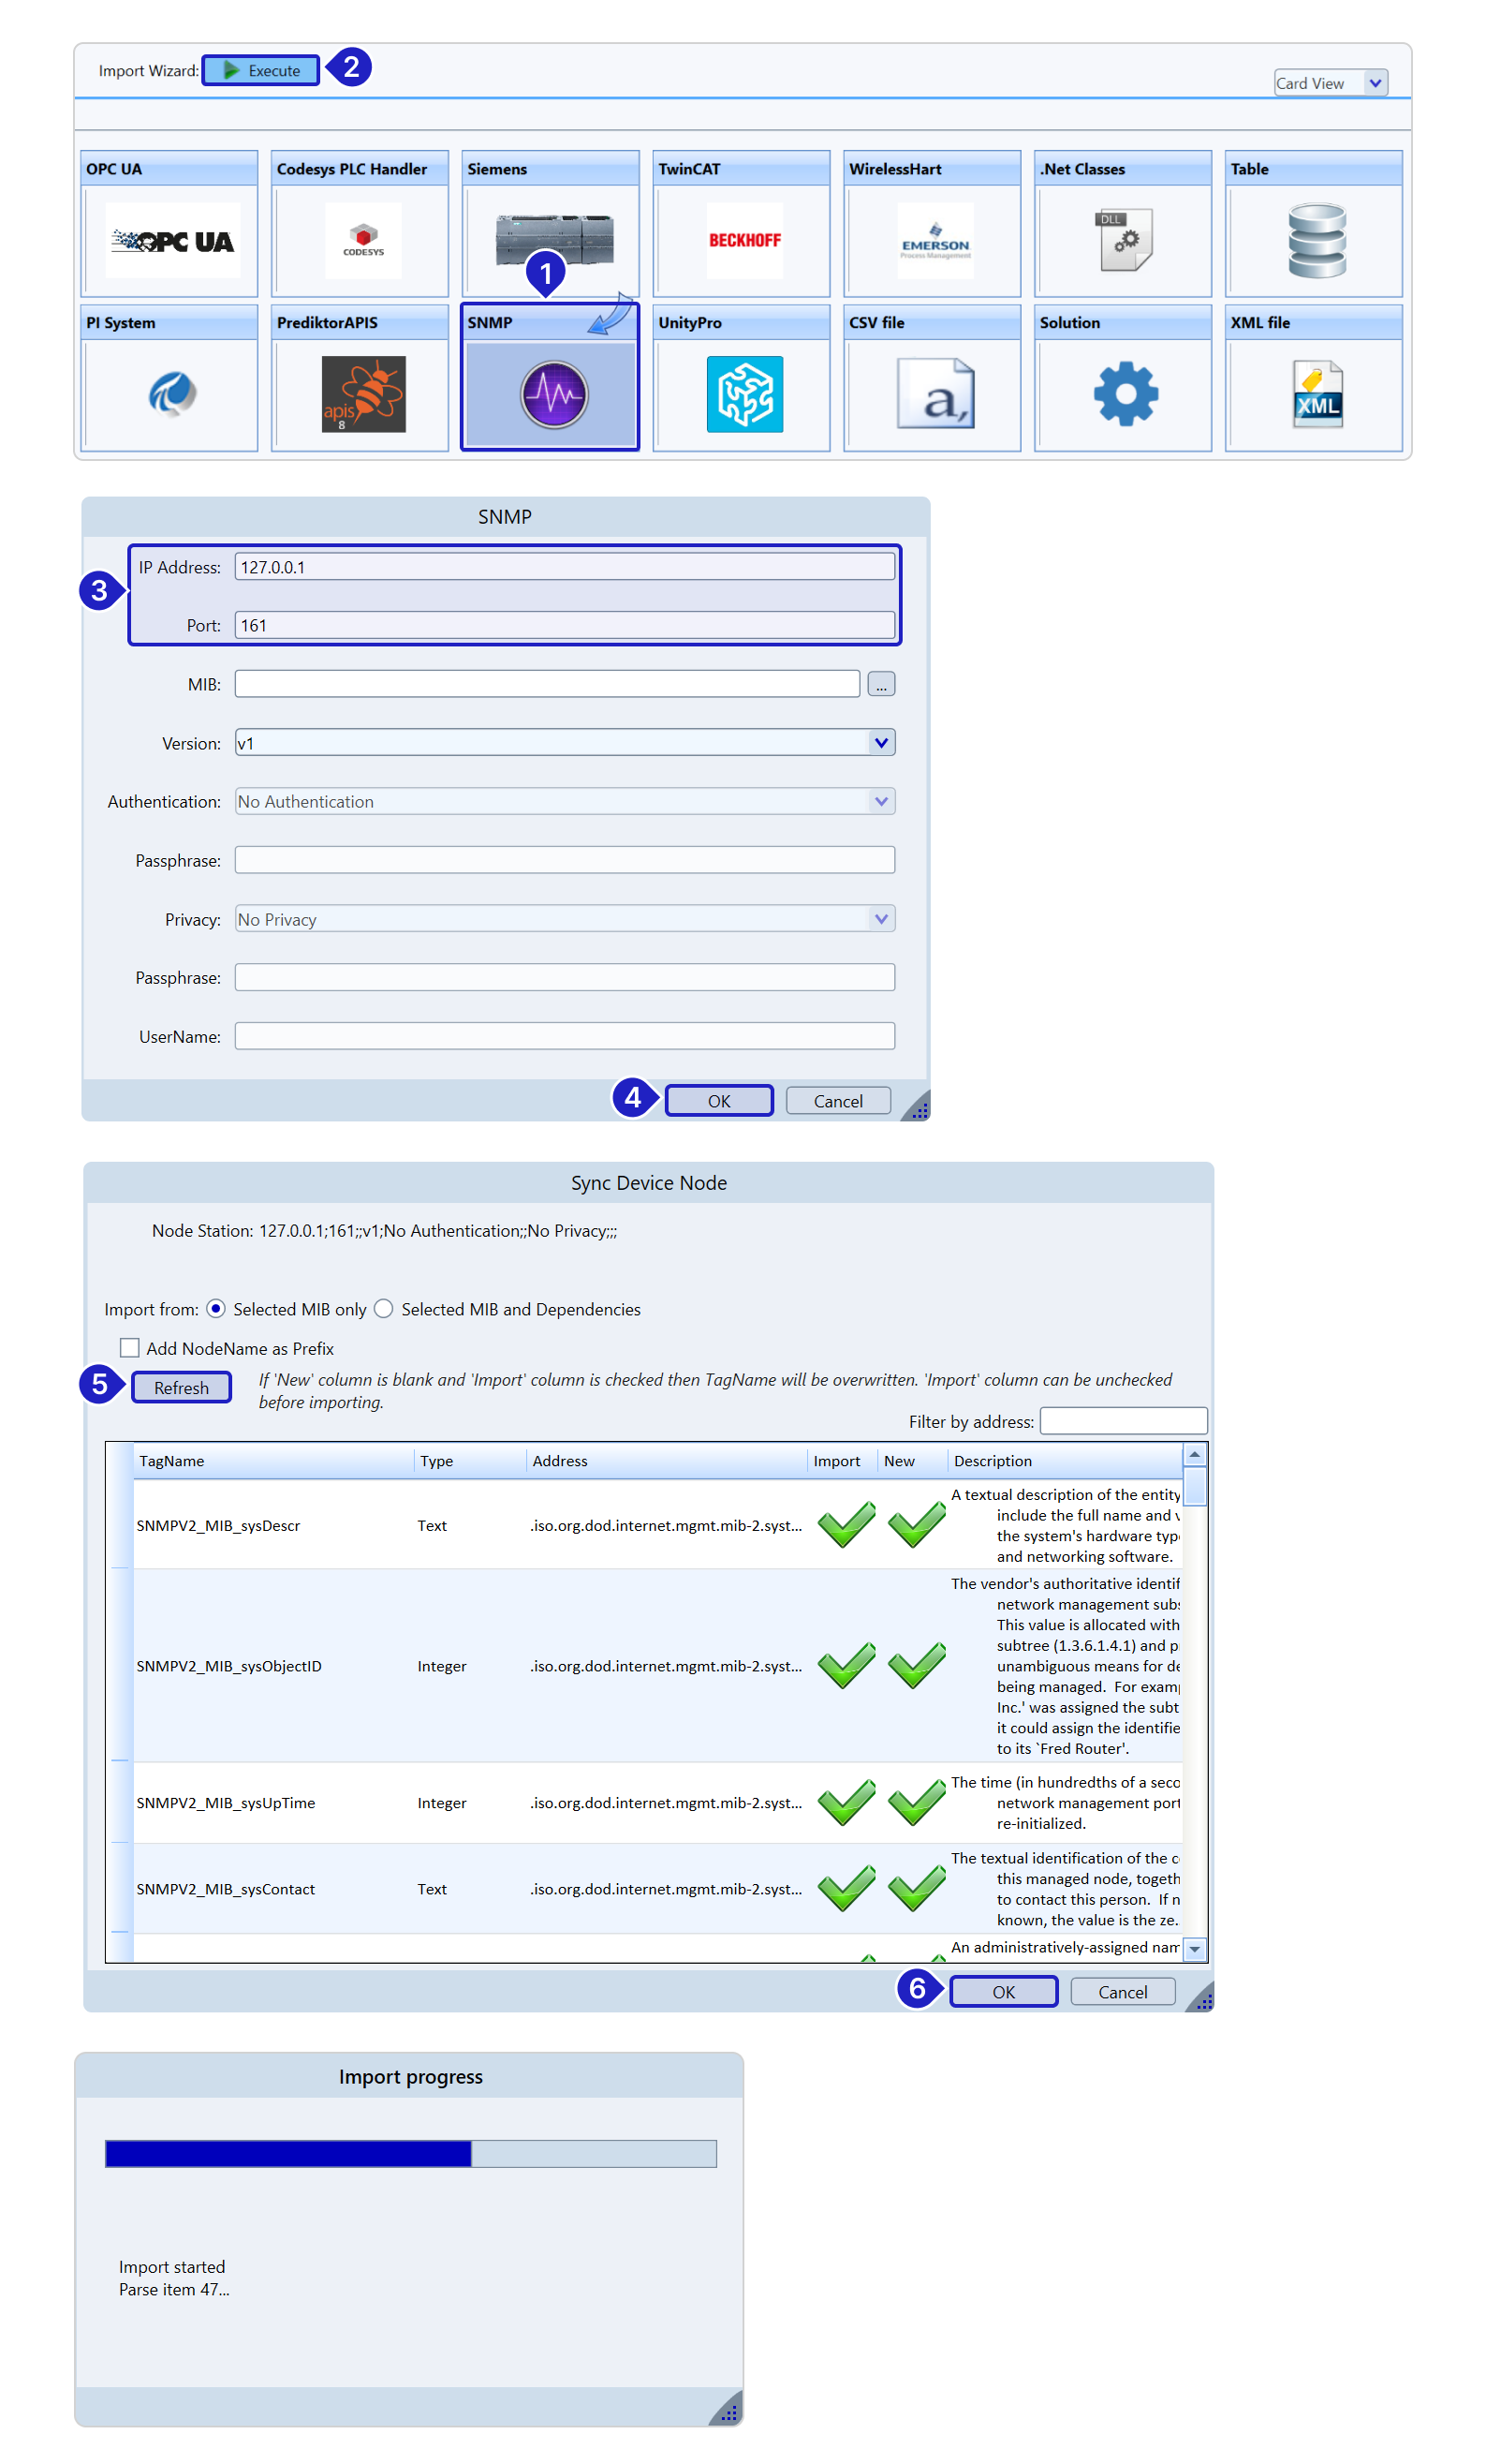The image size is (1486, 2464).
Task: Click the Import progress bar
Action: [411, 2153]
